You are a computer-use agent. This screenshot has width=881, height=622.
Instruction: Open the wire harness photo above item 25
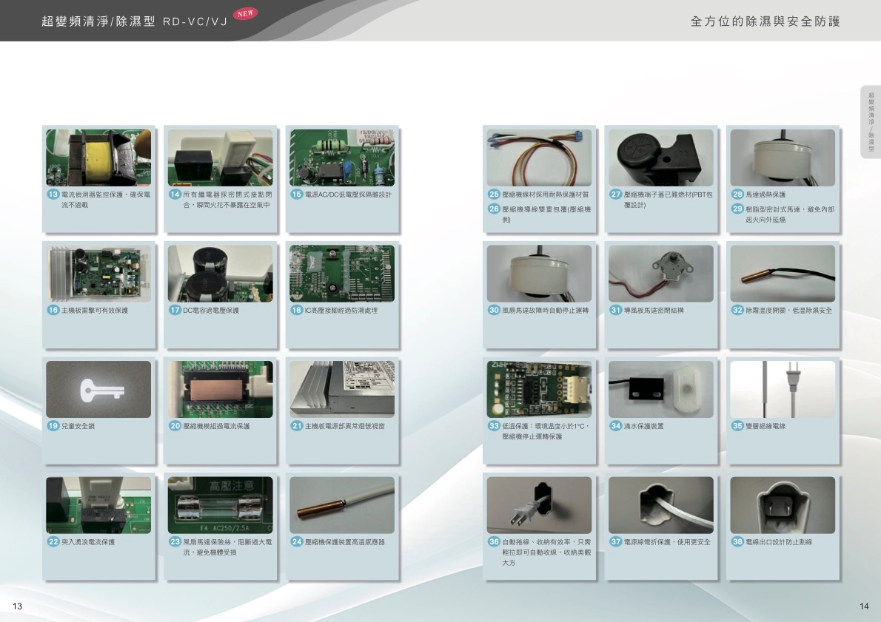coord(539,158)
